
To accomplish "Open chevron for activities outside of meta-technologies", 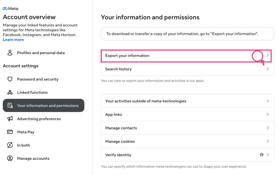I will (268, 101).
